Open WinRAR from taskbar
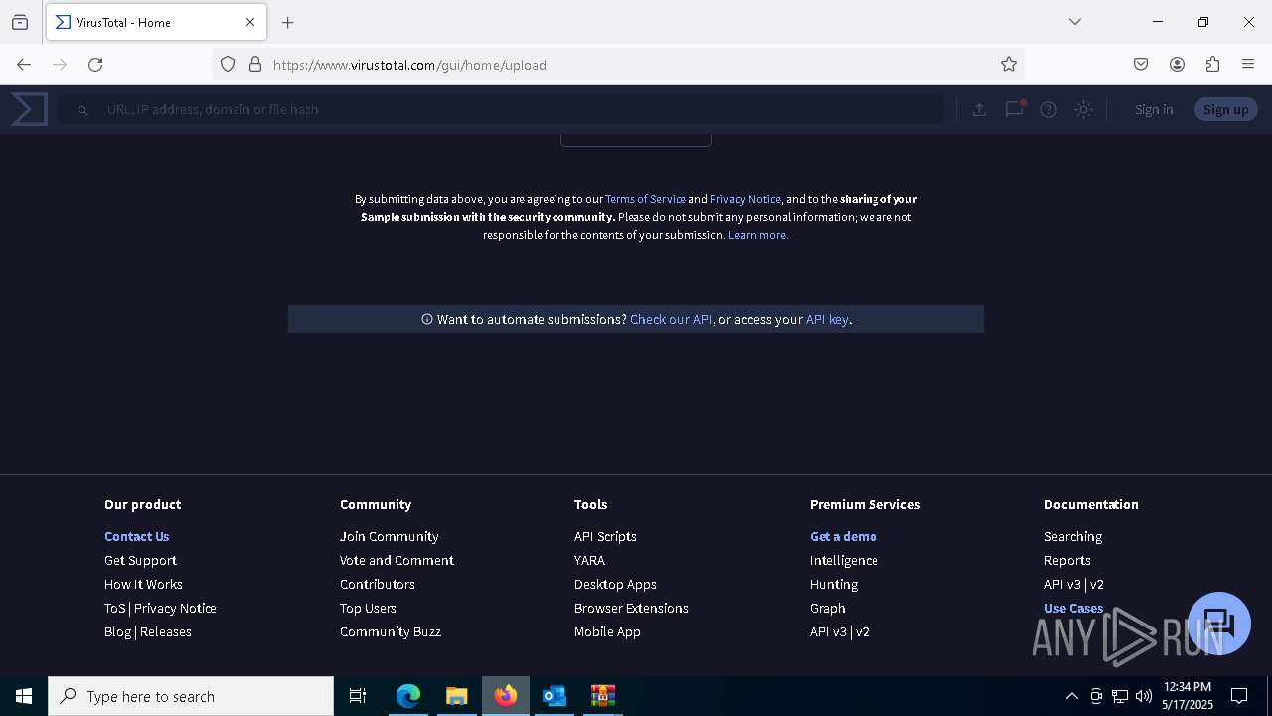The image size is (1272, 716). click(x=603, y=696)
